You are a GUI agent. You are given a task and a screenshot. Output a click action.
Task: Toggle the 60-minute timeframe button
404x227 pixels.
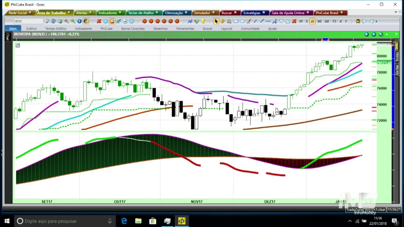tap(327, 21)
